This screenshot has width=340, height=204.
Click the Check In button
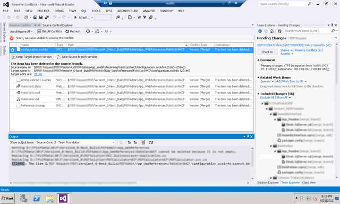tap(267, 52)
